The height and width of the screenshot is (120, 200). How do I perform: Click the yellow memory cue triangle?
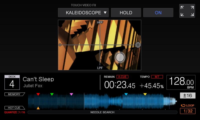click(x=145, y=94)
